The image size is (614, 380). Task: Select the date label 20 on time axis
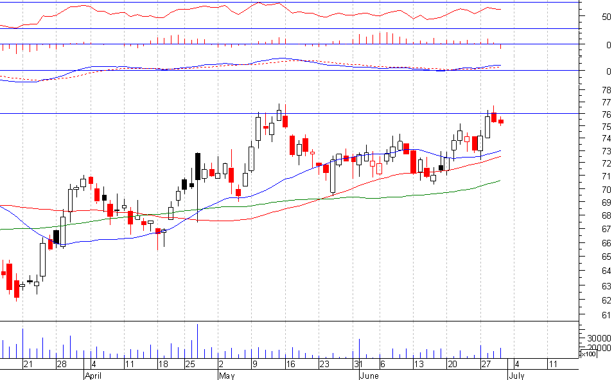[452, 365]
